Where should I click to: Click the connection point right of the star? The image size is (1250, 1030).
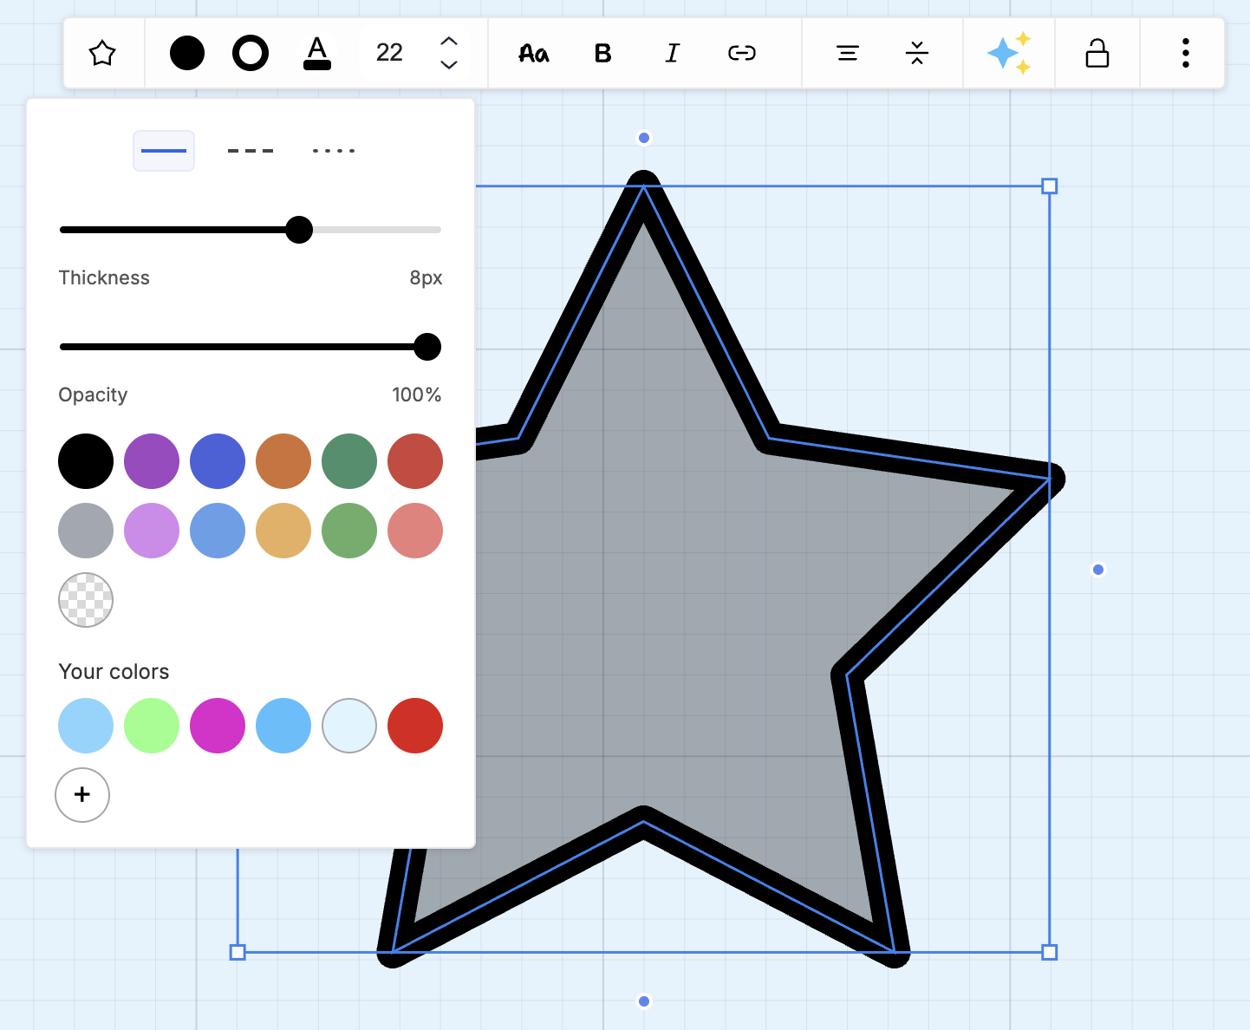pyautogui.click(x=1098, y=570)
